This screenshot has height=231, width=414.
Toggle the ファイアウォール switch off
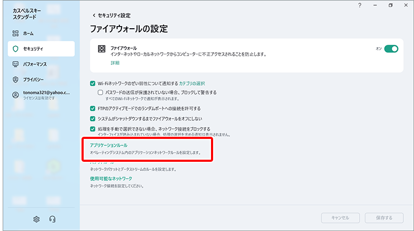[391, 49]
